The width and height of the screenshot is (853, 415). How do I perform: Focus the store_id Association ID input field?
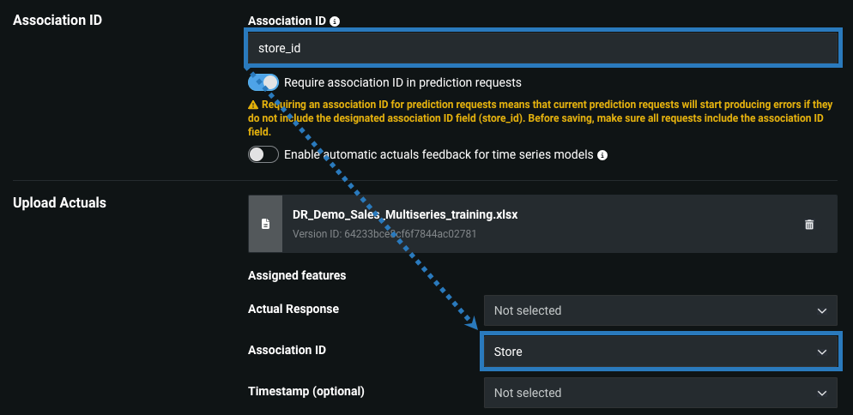tap(542, 48)
